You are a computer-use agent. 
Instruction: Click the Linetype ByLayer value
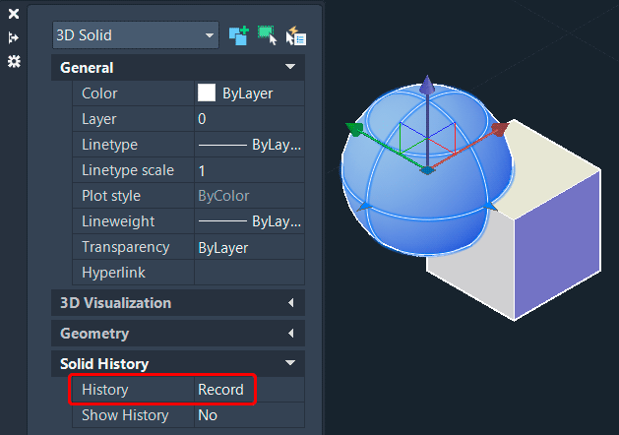coord(249,145)
